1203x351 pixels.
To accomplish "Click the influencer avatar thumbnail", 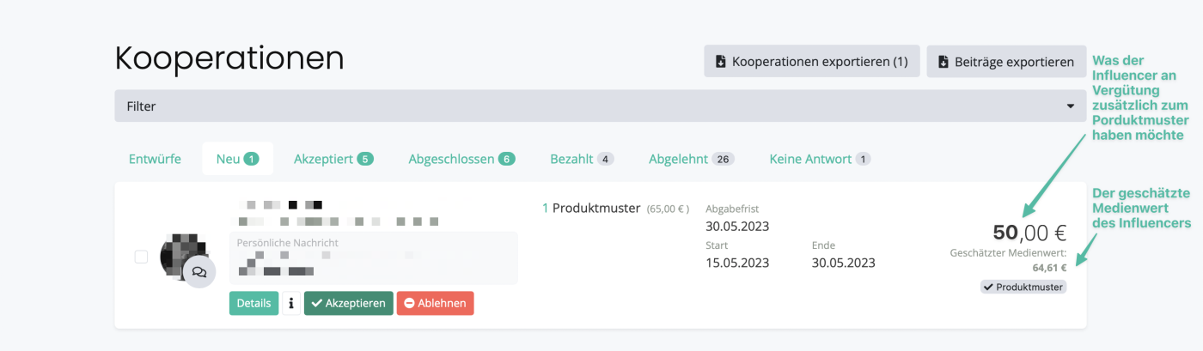I will [179, 251].
